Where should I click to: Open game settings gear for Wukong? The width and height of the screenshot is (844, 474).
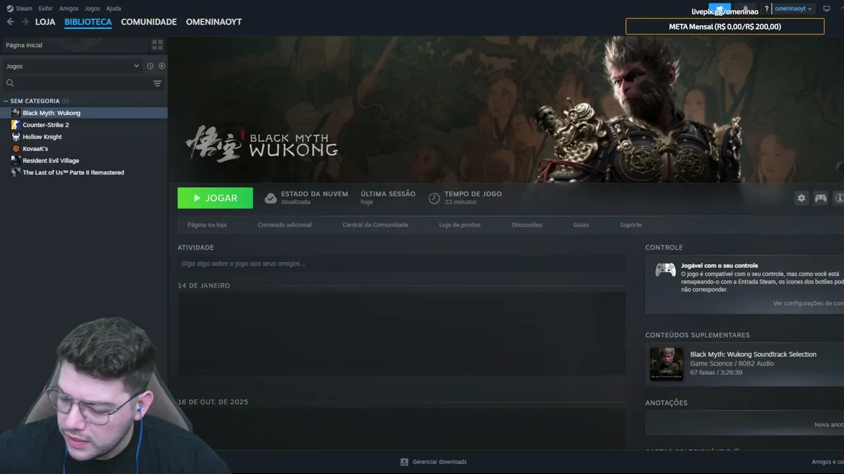[x=801, y=198]
